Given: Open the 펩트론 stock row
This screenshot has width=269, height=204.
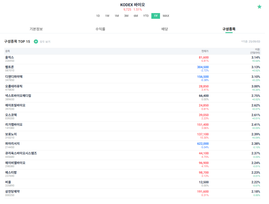Looking at the screenshot, I should tap(133, 69).
